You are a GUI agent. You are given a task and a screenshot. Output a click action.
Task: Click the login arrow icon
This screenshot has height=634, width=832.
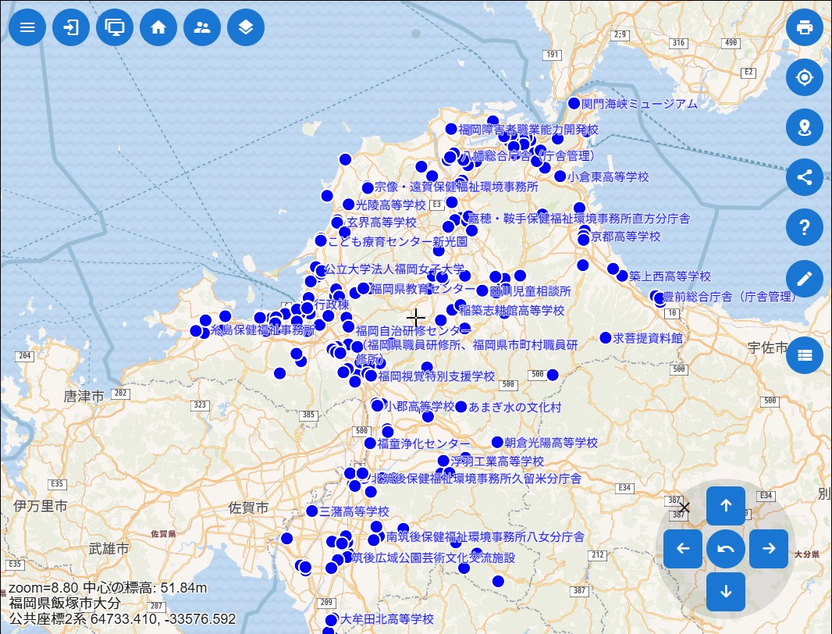pyautogui.click(x=71, y=27)
